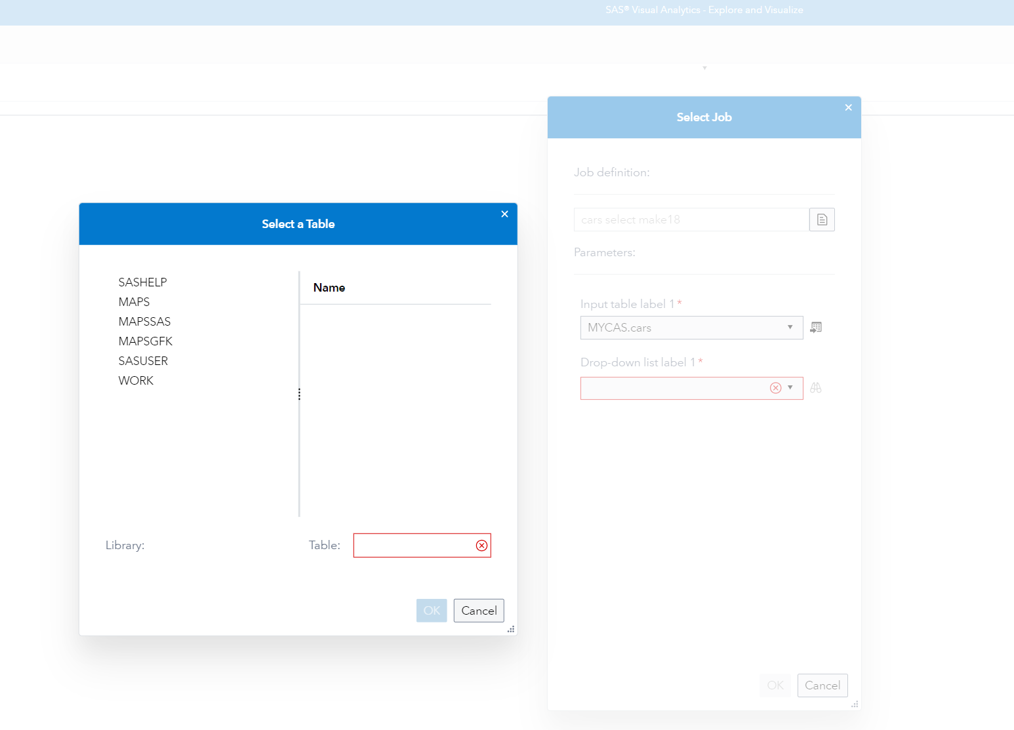The width and height of the screenshot is (1014, 730).
Task: Click the table import icon beside Input table
Action: click(x=816, y=328)
